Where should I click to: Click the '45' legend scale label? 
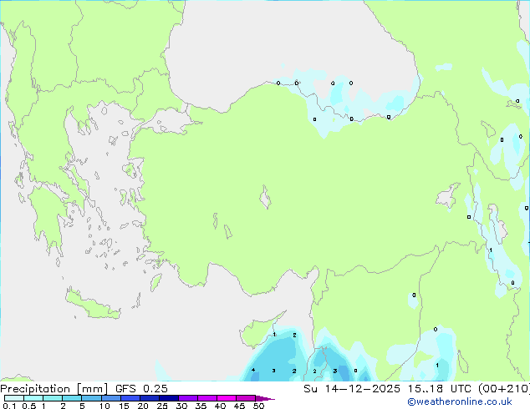tap(239, 406)
